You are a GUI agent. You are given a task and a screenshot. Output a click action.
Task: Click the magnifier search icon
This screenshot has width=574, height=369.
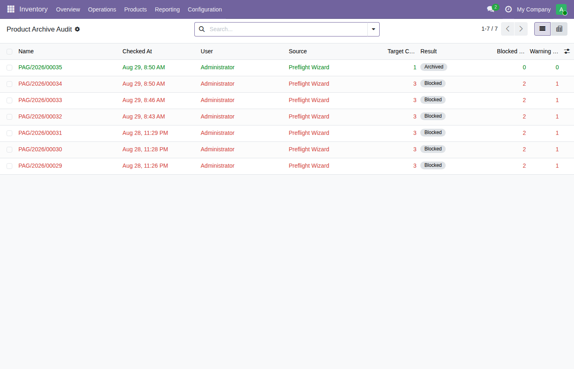pyautogui.click(x=202, y=29)
